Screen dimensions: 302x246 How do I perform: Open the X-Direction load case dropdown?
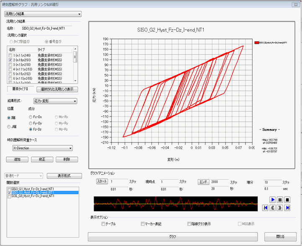(43, 148)
